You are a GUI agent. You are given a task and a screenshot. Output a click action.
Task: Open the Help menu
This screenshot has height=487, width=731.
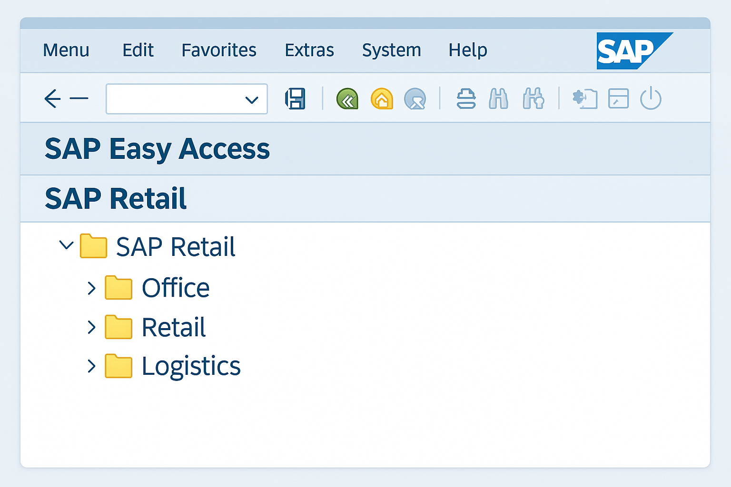click(468, 50)
